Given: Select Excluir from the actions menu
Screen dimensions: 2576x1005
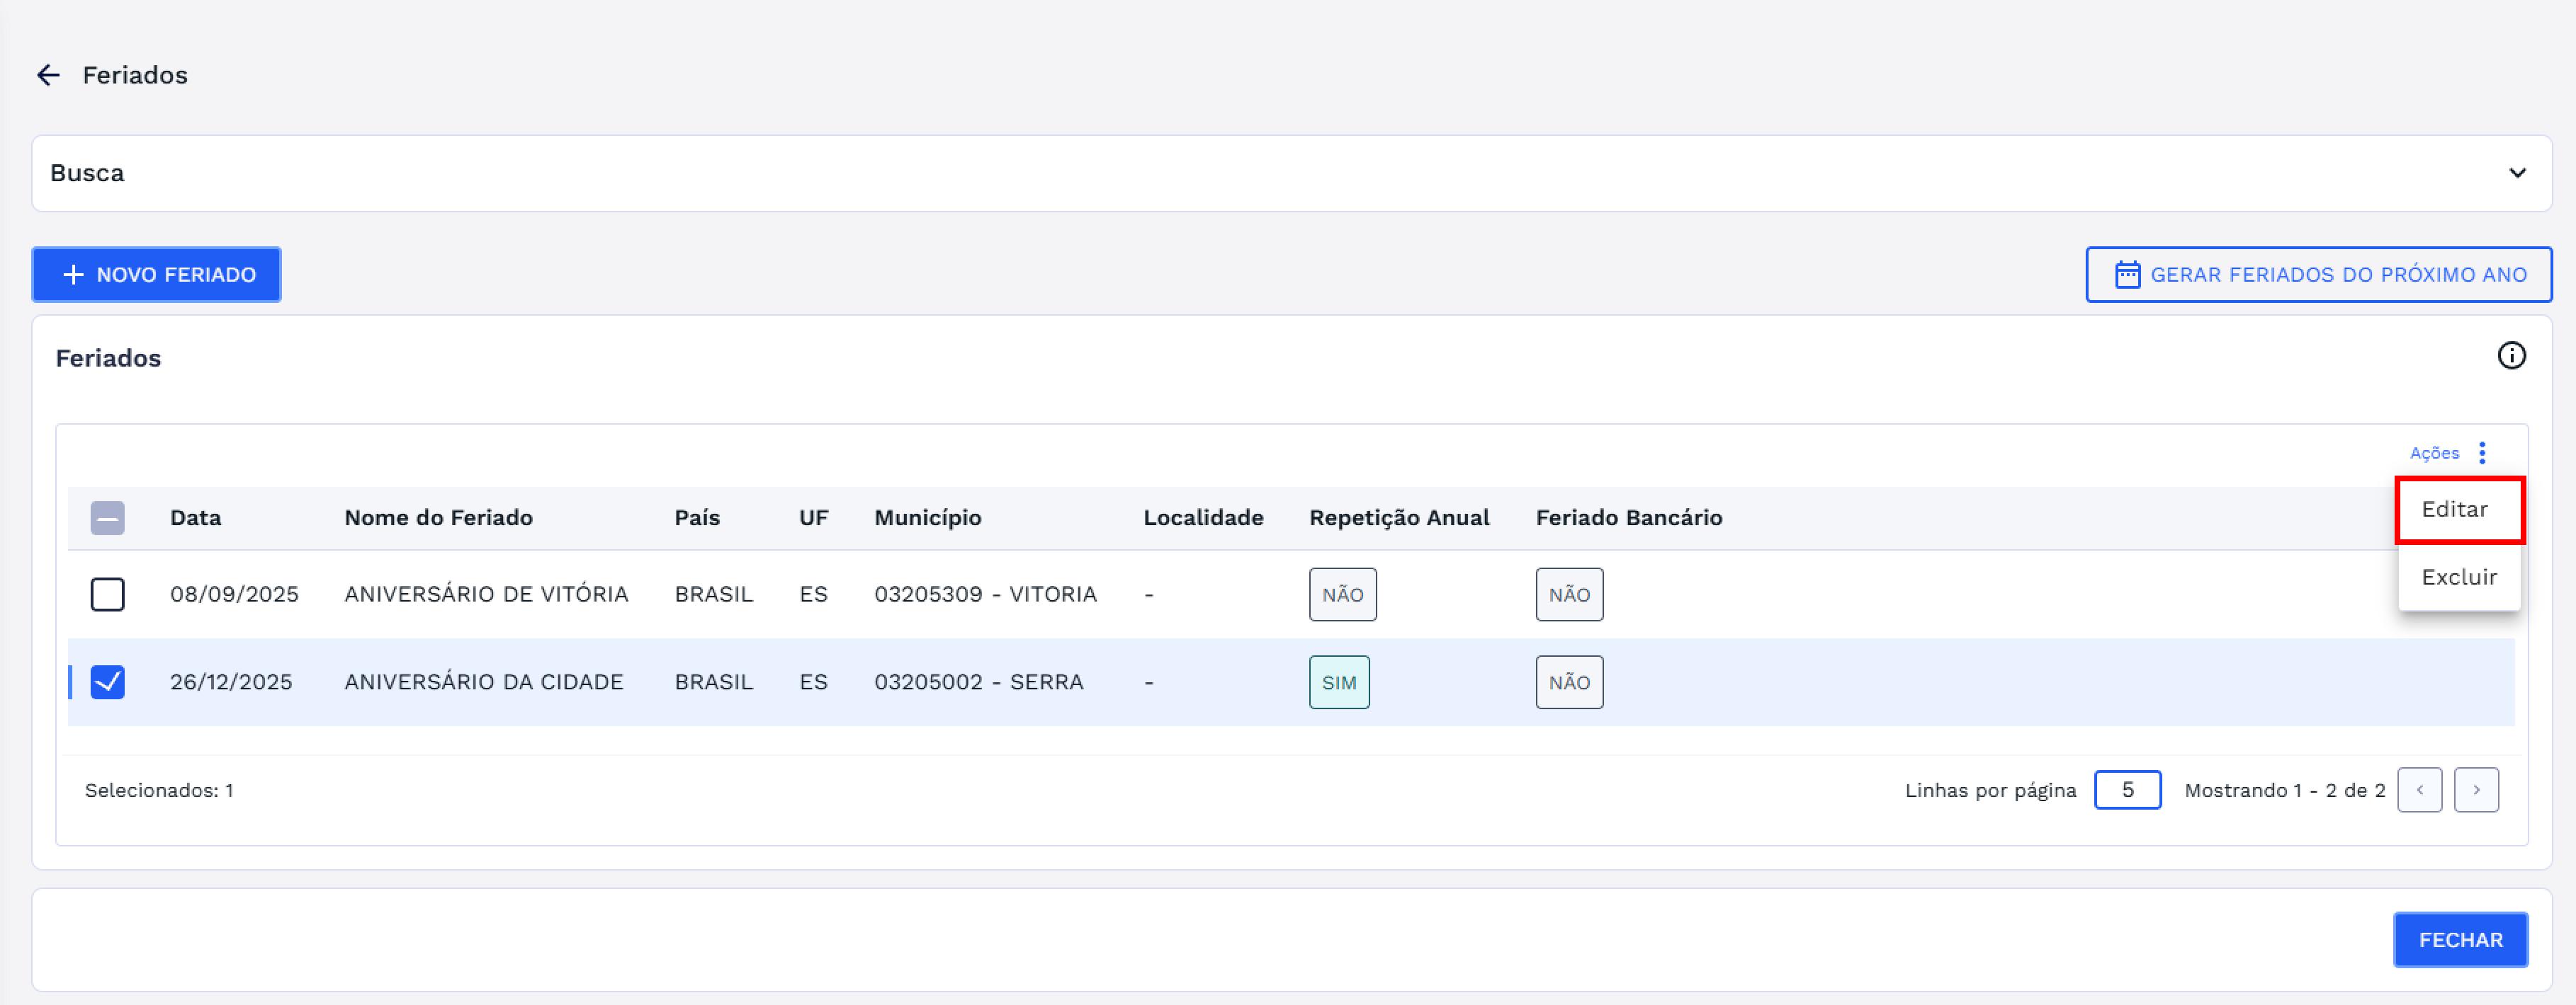Looking at the screenshot, I should coord(2459,578).
